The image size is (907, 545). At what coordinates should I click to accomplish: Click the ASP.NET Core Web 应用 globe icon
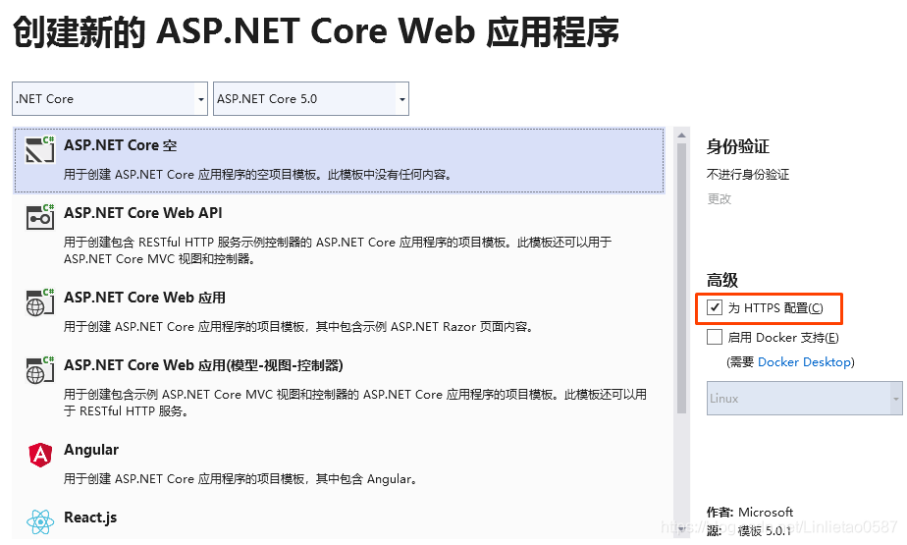(40, 302)
